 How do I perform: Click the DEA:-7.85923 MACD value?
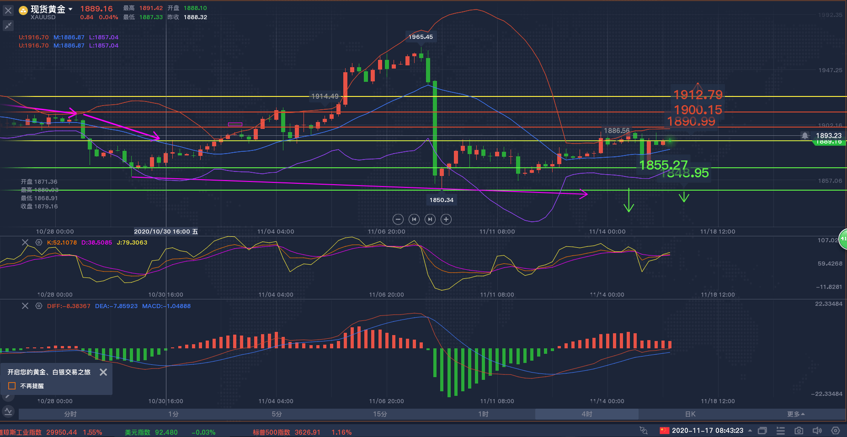point(116,306)
